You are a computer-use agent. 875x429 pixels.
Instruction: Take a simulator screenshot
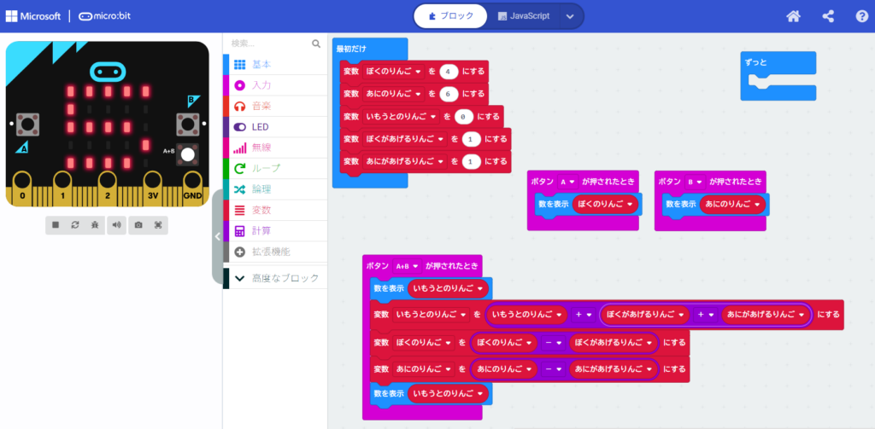pos(138,225)
